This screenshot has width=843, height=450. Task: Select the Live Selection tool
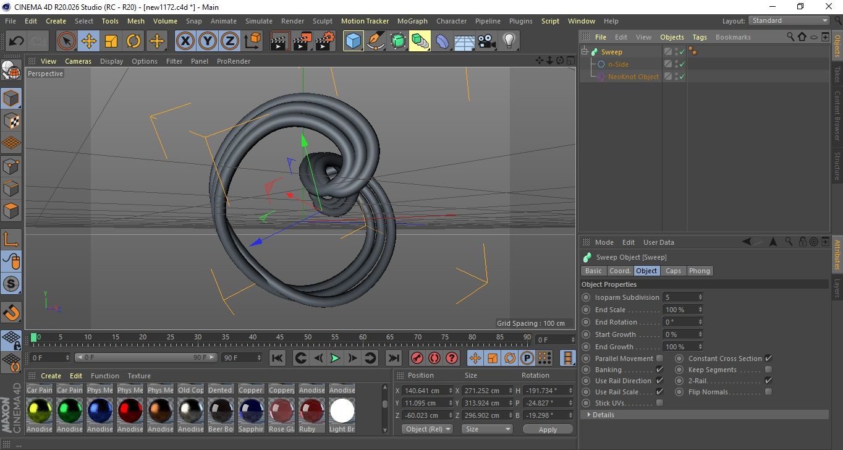click(x=66, y=41)
